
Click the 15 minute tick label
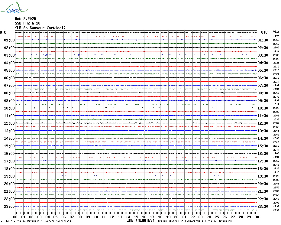pos(136,217)
